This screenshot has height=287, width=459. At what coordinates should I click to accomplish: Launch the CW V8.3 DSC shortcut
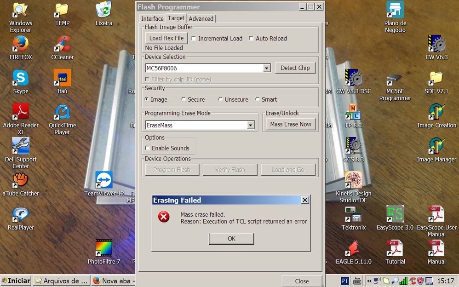pos(353,82)
